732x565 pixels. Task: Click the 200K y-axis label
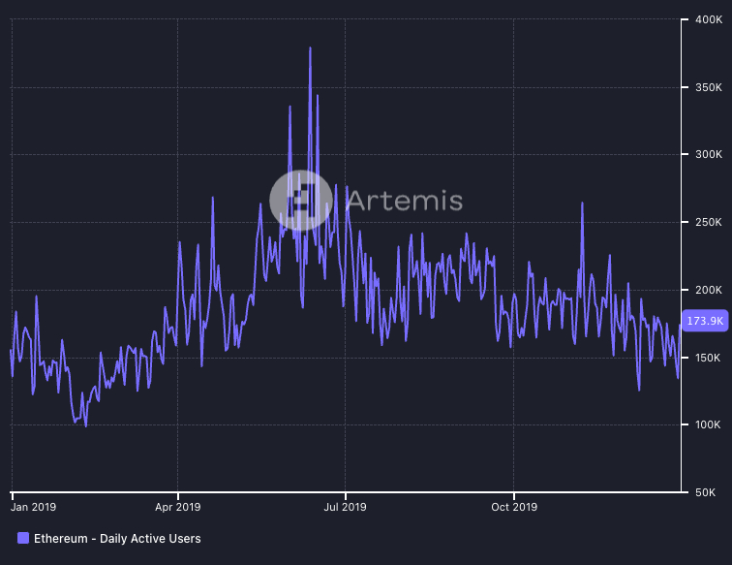(x=709, y=290)
